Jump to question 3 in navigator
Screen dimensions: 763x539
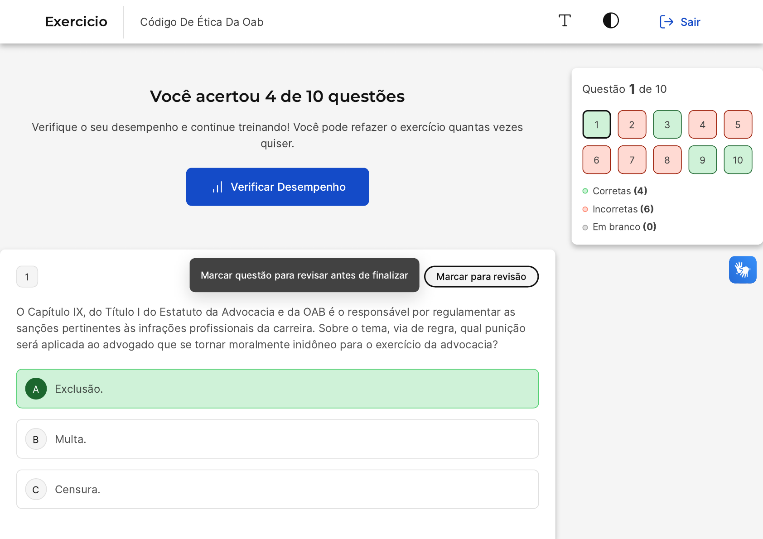tap(667, 125)
